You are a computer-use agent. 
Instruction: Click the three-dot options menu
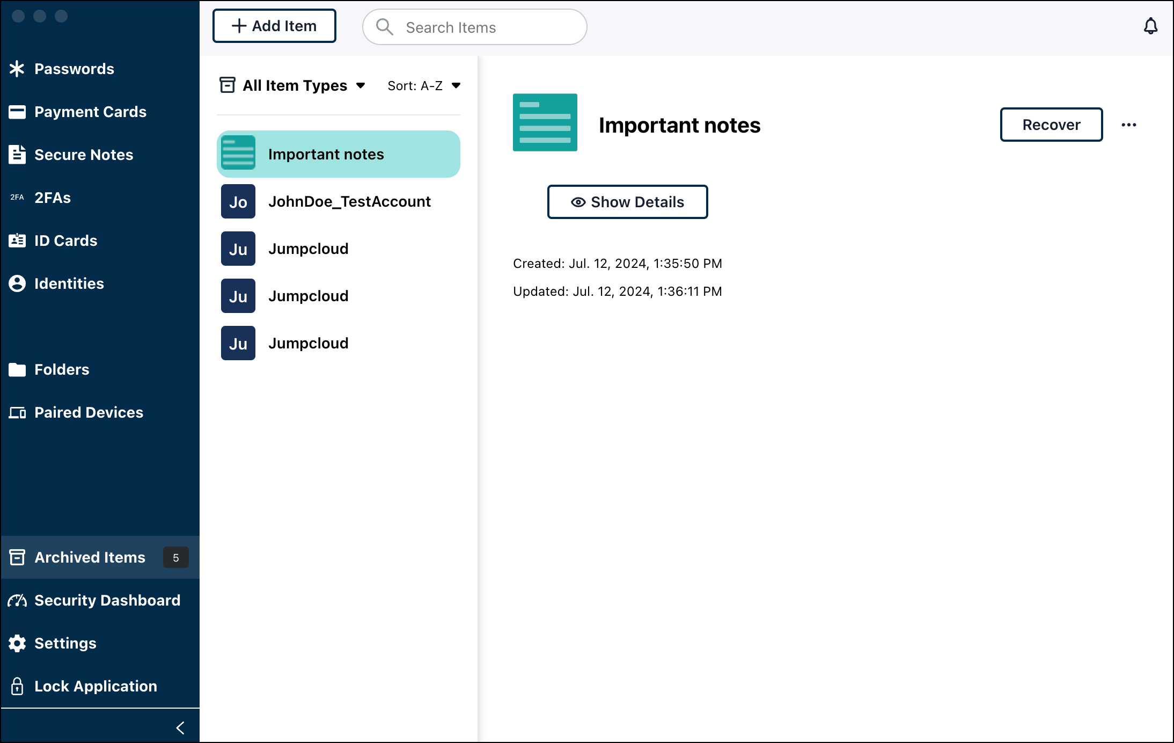1129,124
